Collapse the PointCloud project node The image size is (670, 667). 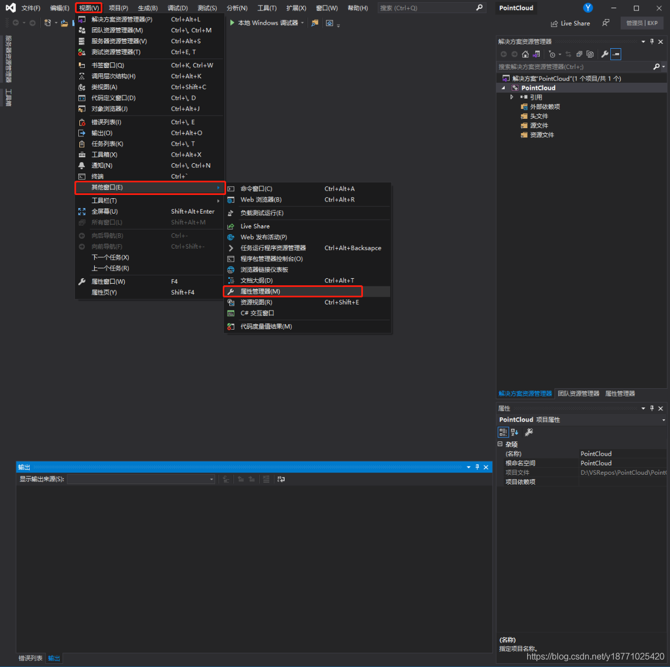point(504,88)
